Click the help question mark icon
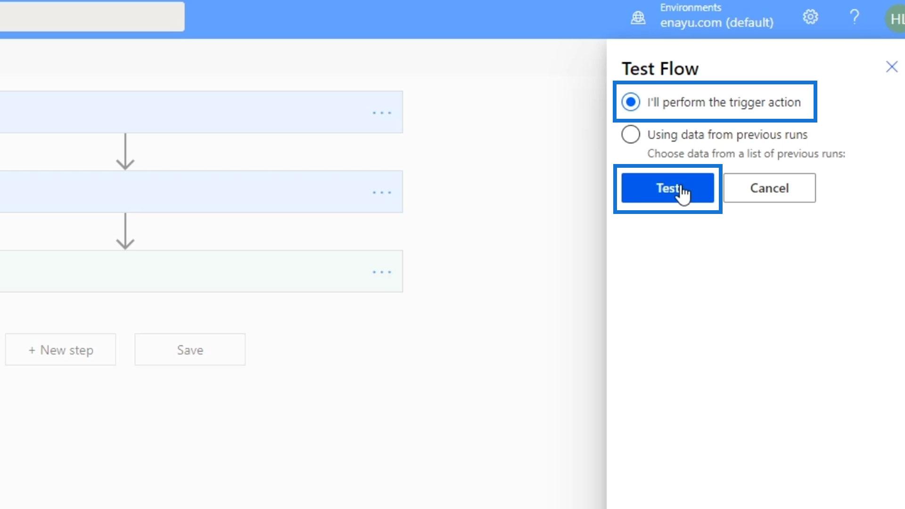The image size is (905, 509). [854, 17]
